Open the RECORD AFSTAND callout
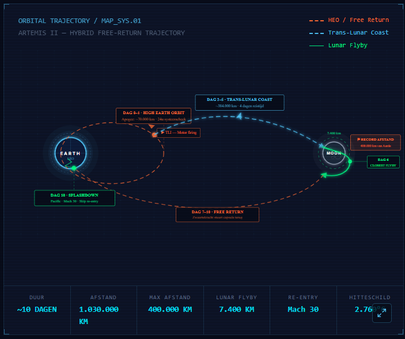Image resolution: width=405 pixels, height=339 pixels. (376, 142)
